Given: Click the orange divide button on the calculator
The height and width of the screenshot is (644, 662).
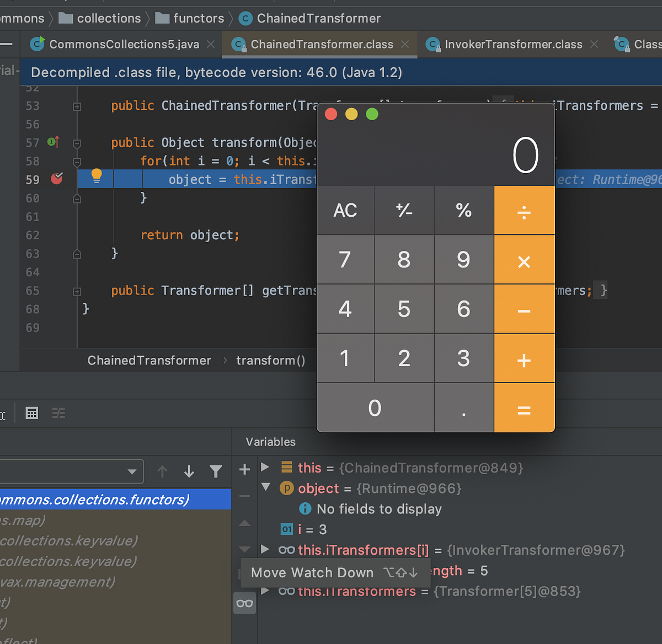Looking at the screenshot, I should click(x=524, y=210).
